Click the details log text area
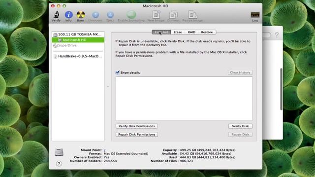Viewport: 315px width, 177px height. click(x=184, y=98)
